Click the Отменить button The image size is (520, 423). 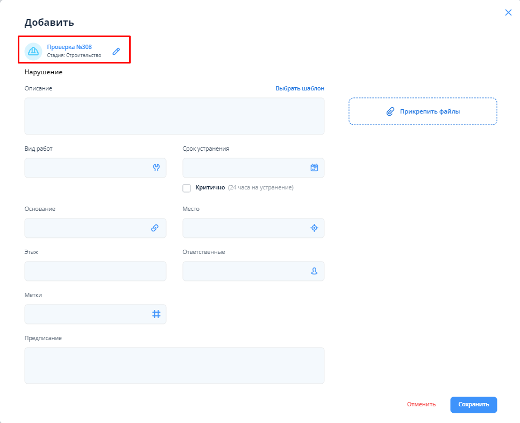421,405
